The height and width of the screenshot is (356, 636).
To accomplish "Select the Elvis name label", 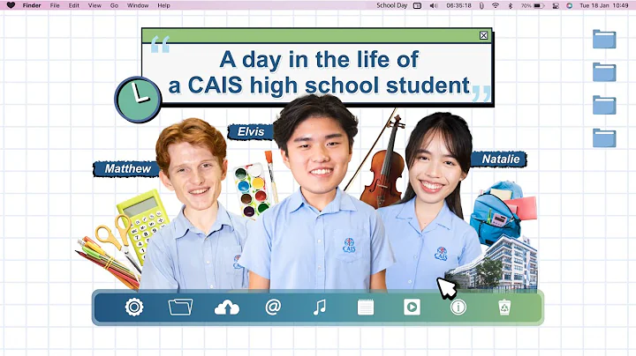I will [x=250, y=132].
